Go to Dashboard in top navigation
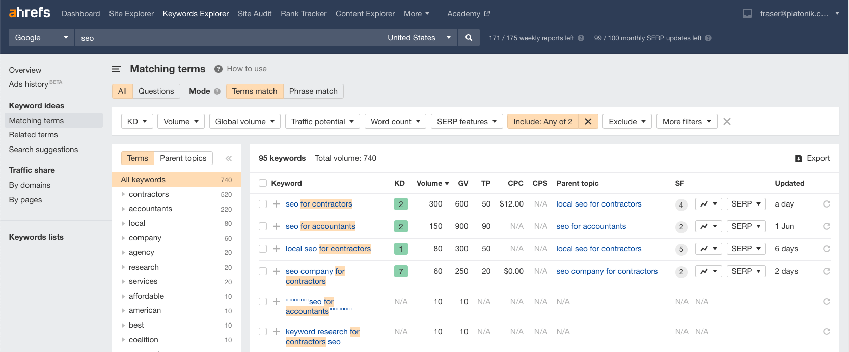The width and height of the screenshot is (849, 352). tap(81, 14)
